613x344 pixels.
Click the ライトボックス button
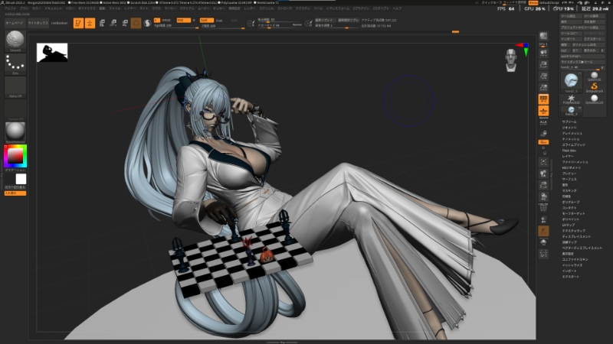38,24
